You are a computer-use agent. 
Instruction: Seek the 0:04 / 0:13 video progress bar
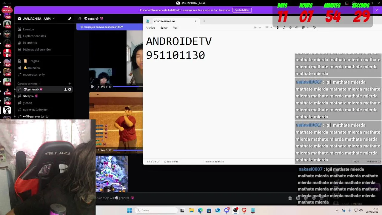[x=128, y=87]
